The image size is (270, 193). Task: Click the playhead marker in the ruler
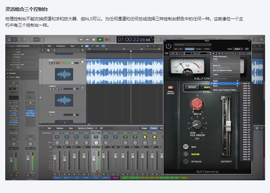point(131,51)
